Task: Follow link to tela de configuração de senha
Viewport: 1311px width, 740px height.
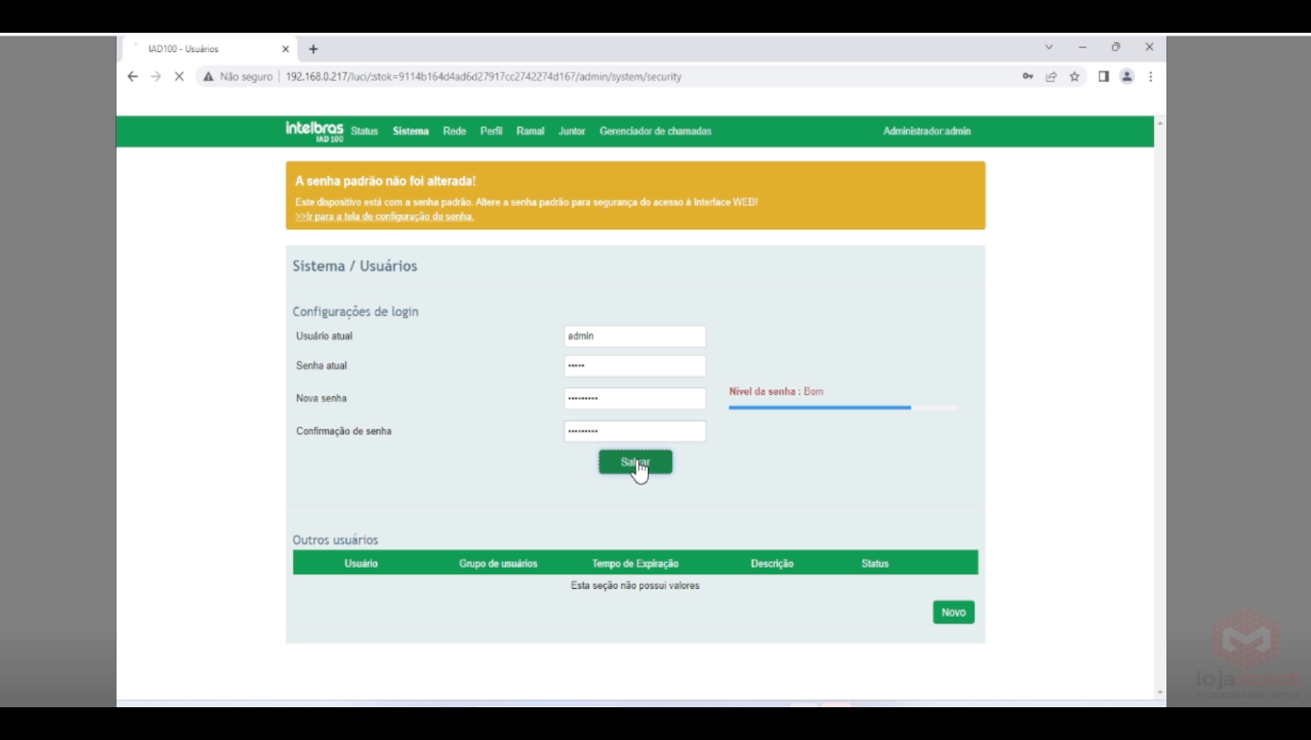Action: point(385,217)
